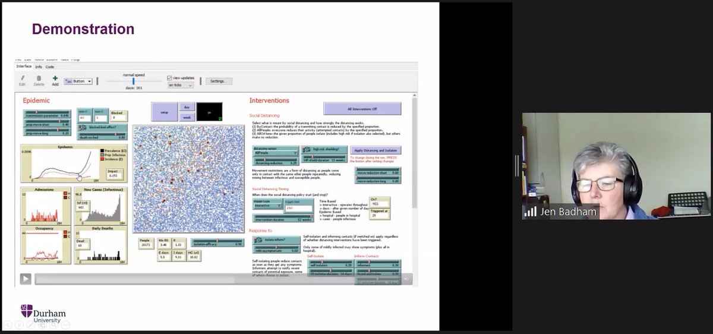Click the intervention-duration slider

click(282, 218)
